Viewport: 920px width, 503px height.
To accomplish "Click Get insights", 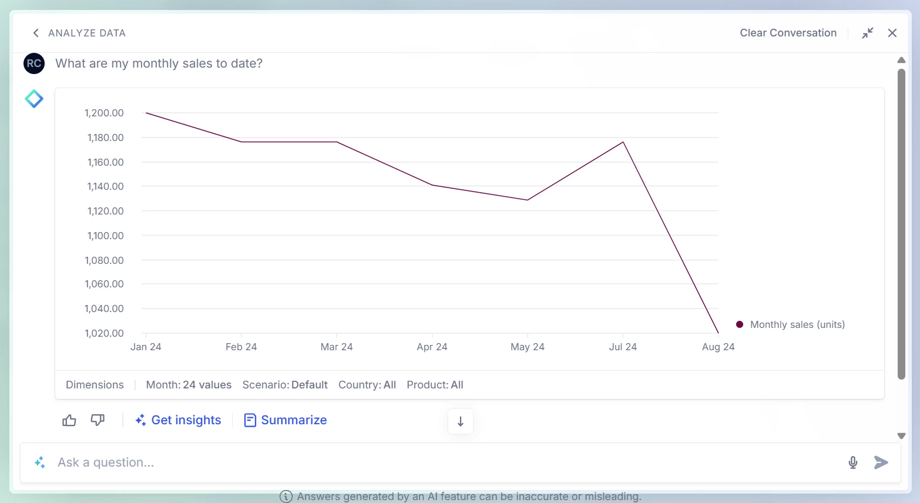I will [x=186, y=420].
